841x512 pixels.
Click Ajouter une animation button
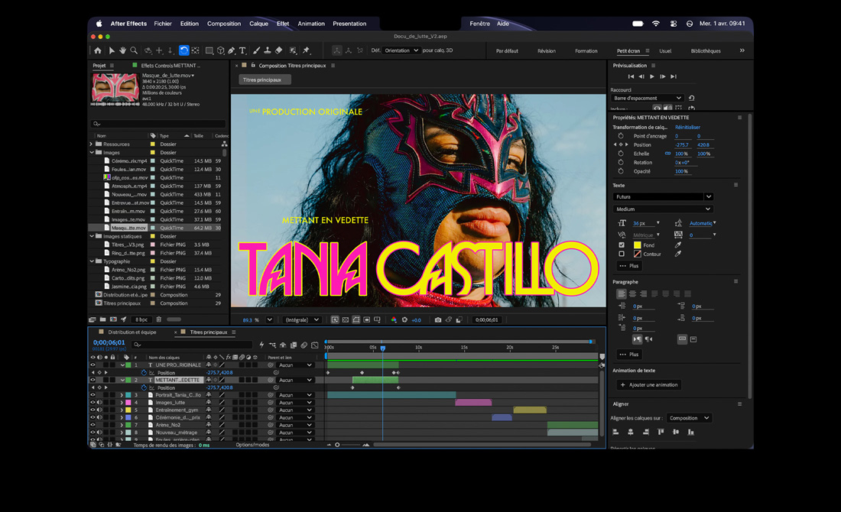[649, 385]
